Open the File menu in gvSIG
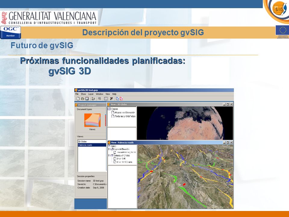Screen dimensions: 289x217 (x=77, y=94)
